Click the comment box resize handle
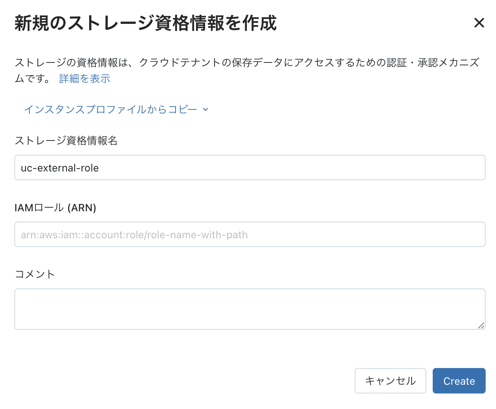 point(481,325)
